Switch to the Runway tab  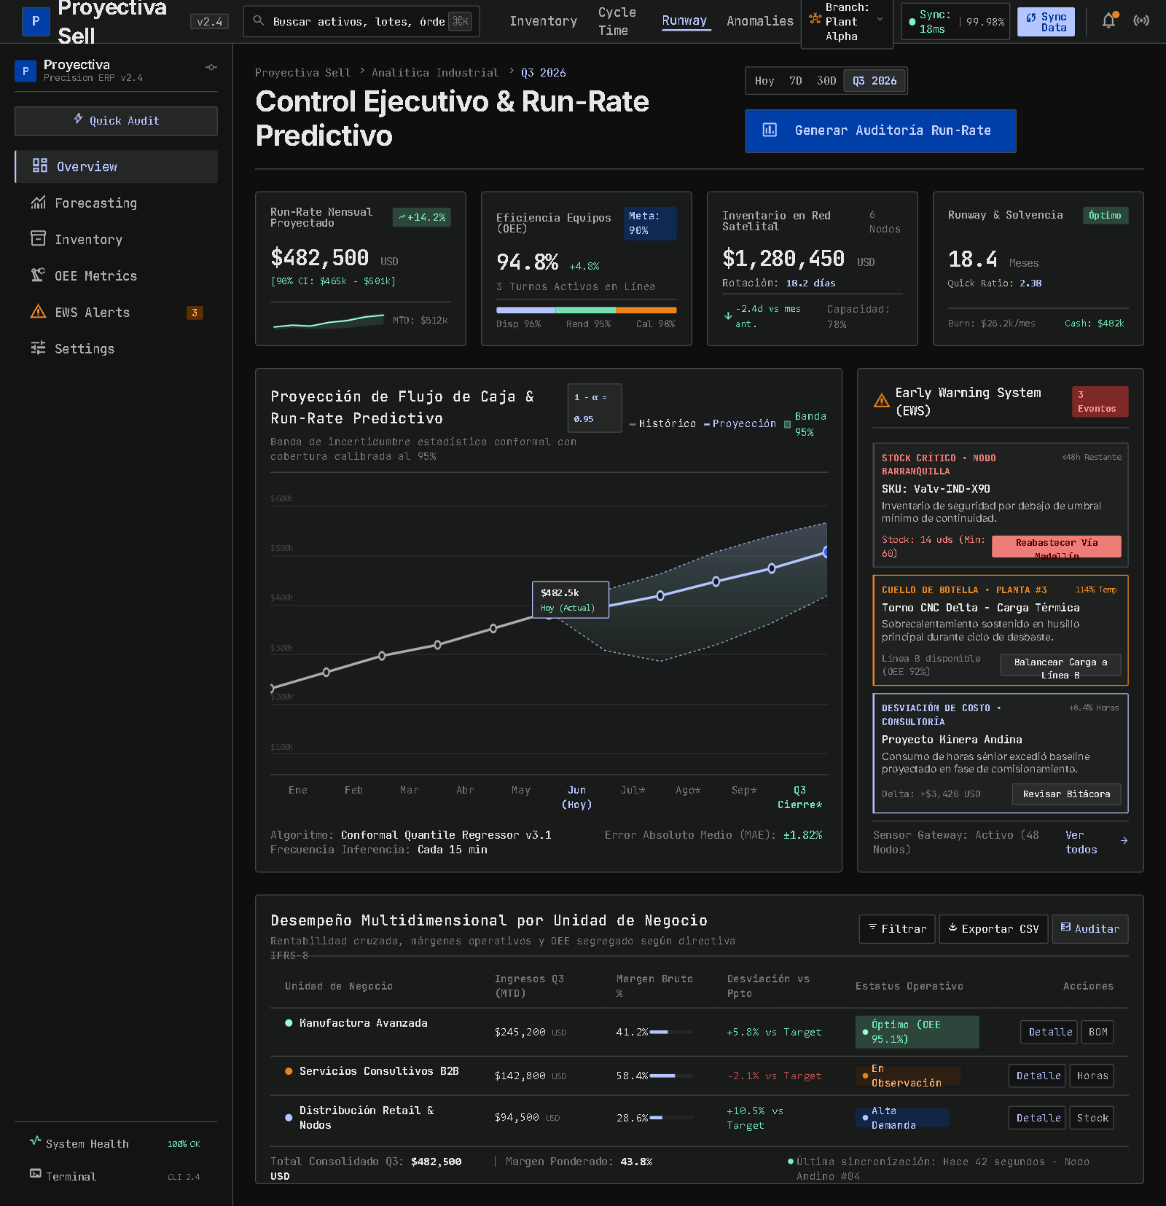coord(684,21)
